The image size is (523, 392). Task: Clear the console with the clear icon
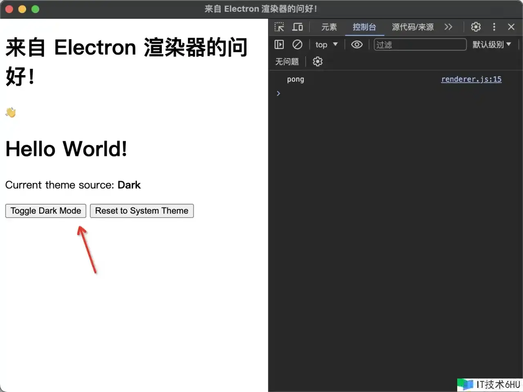(x=297, y=45)
